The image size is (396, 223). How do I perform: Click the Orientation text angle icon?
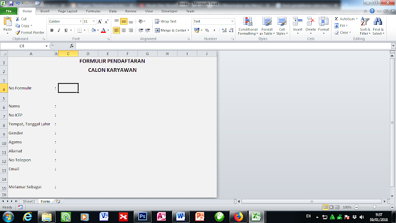pos(141,22)
